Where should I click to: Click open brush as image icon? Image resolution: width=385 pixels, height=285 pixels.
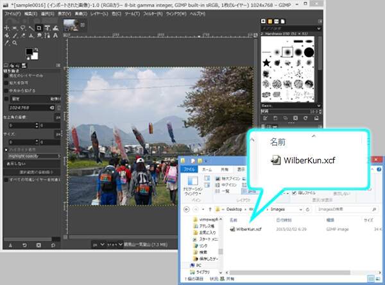(x=316, y=118)
